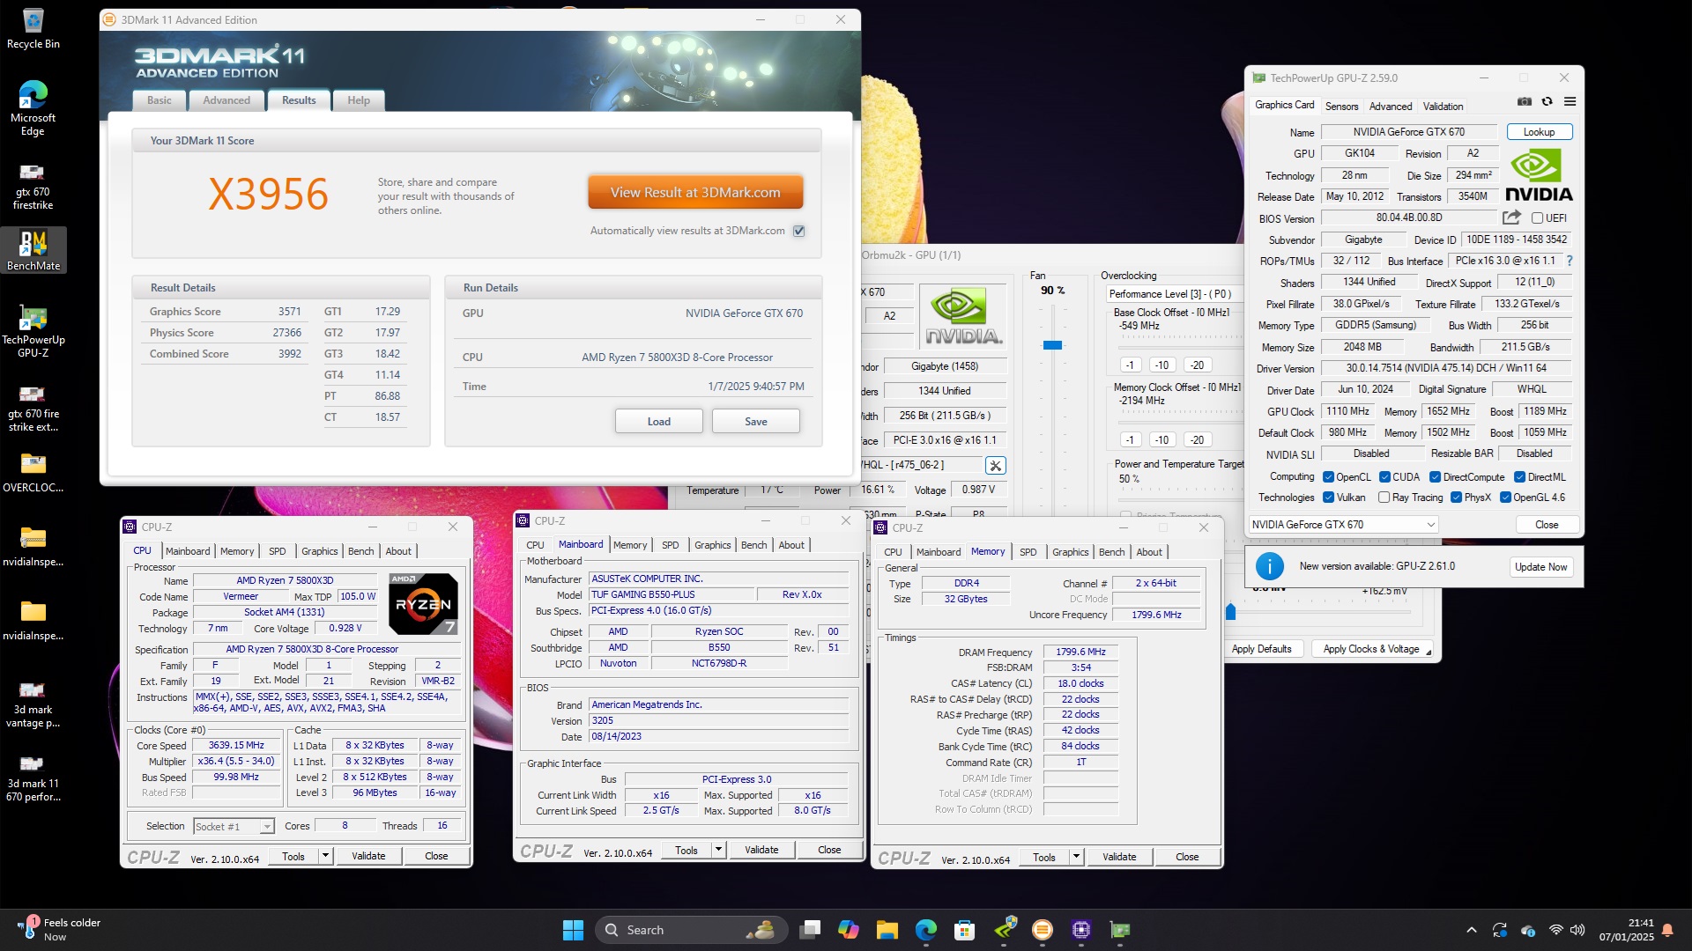Click the BIOS export icon in GPU-Z

tap(1512, 217)
